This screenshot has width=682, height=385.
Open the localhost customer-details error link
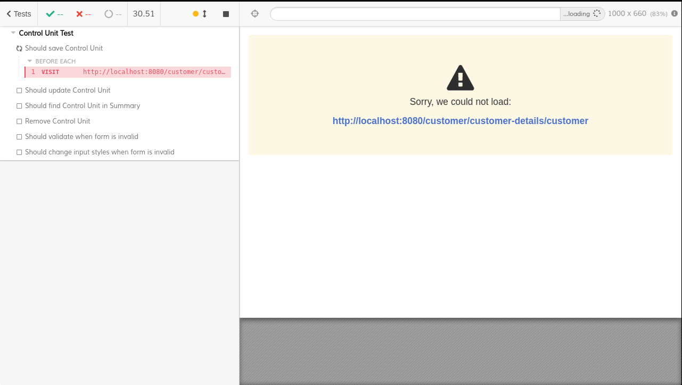pyautogui.click(x=460, y=121)
